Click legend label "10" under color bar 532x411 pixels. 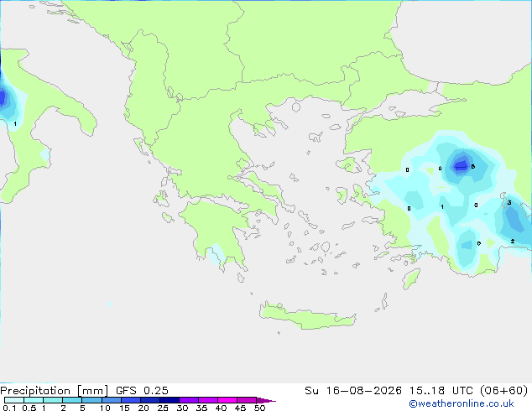[105, 408]
